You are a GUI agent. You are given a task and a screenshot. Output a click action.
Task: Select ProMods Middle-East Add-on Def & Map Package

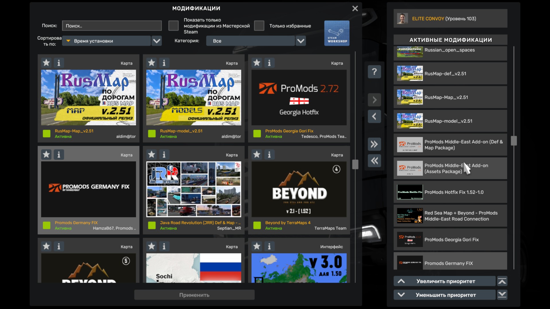(450, 145)
